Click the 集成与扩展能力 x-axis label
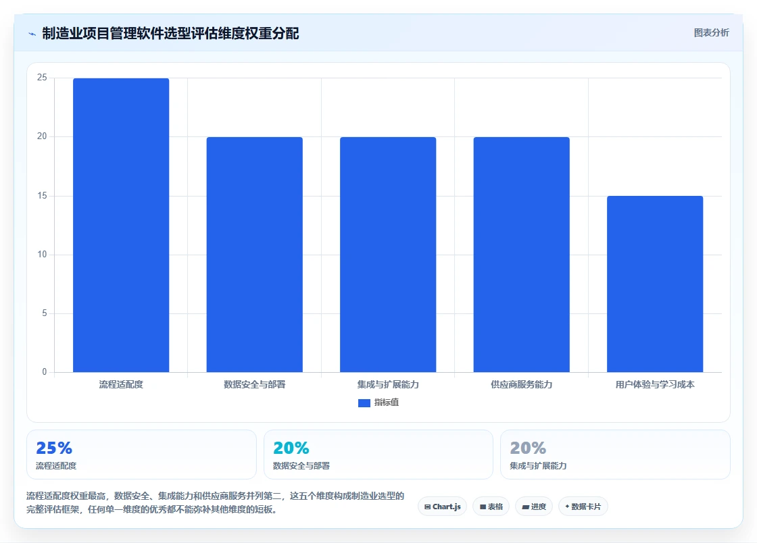 pos(388,384)
